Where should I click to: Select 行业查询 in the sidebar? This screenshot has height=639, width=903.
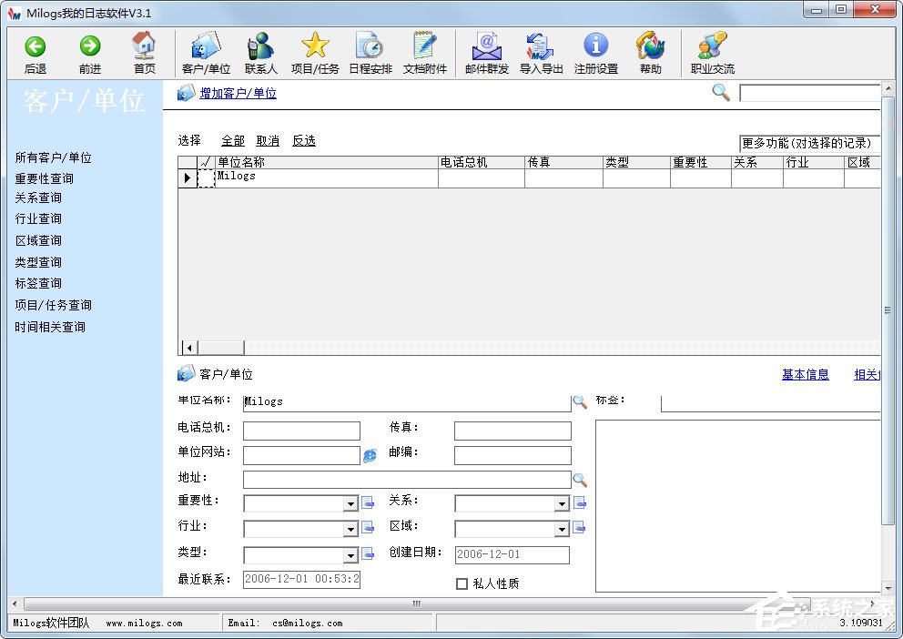(x=38, y=218)
